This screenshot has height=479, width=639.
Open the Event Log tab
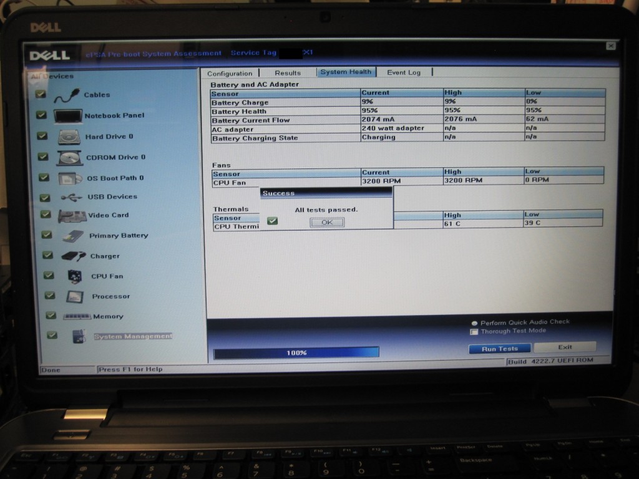(404, 72)
